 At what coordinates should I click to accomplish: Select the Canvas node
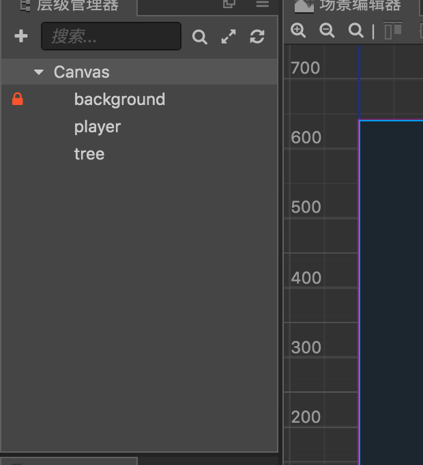pos(82,72)
